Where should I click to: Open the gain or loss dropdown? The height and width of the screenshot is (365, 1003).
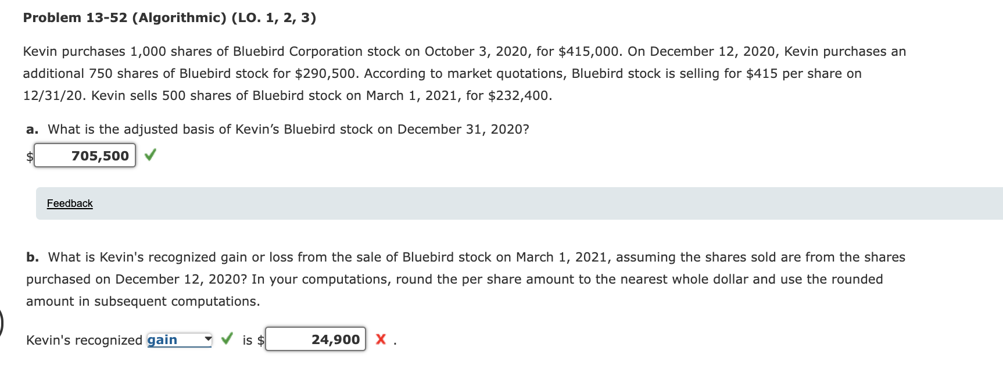coord(179,340)
